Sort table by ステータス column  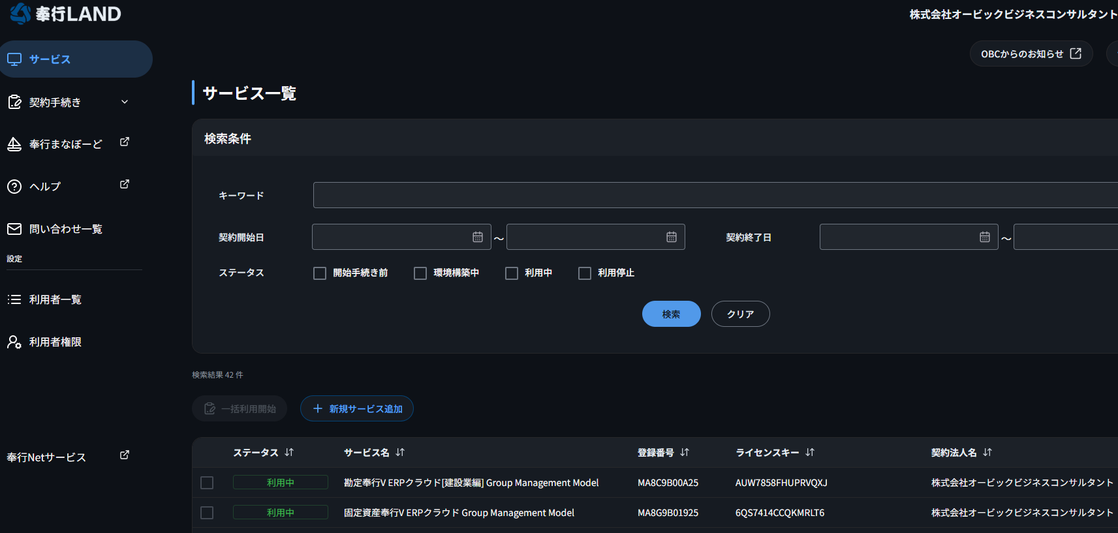click(289, 452)
